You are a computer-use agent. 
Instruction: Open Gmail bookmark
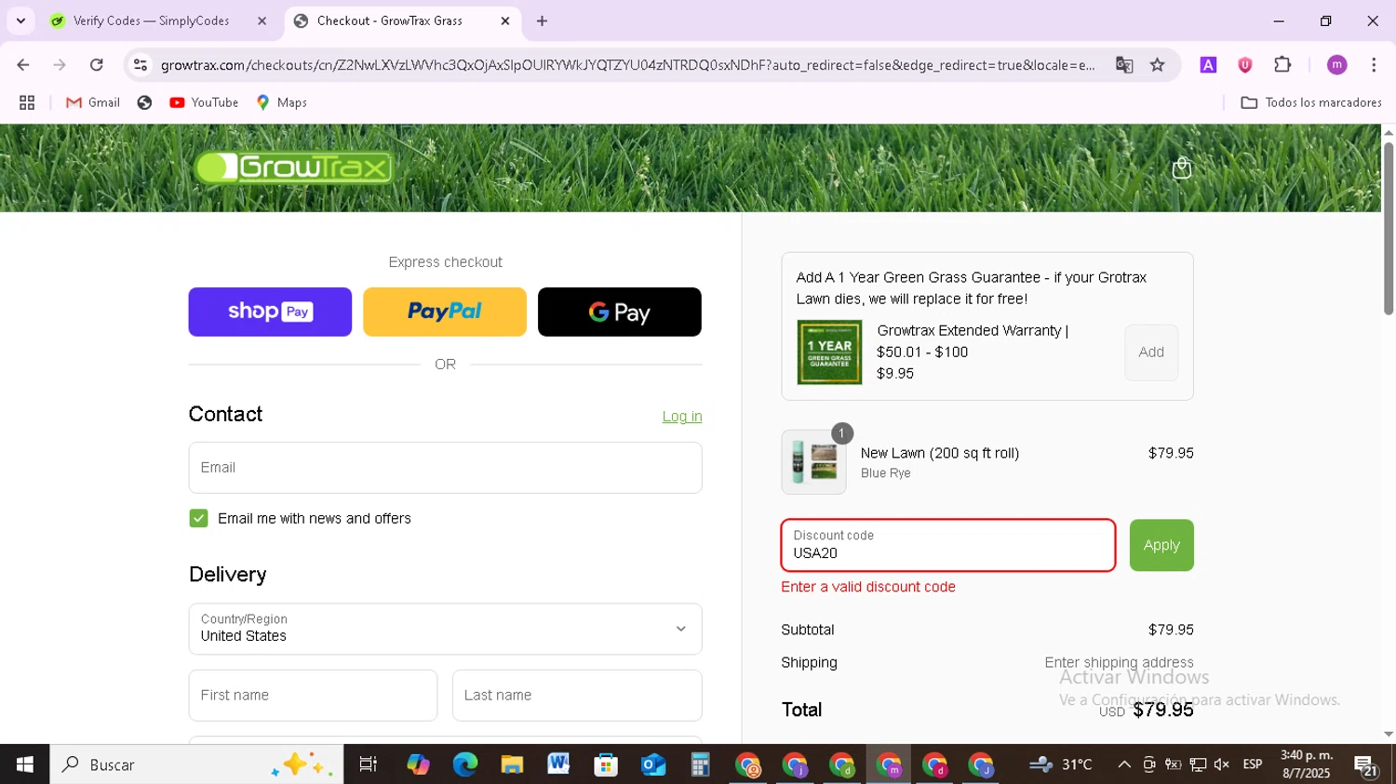point(93,102)
